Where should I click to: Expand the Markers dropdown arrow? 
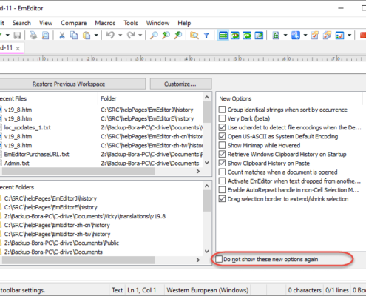tap(305, 36)
